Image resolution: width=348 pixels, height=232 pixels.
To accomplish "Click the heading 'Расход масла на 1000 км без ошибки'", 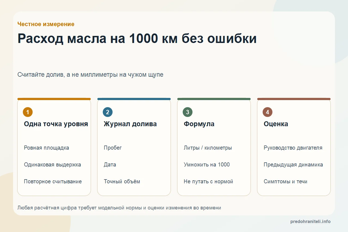I will click(x=137, y=39).
